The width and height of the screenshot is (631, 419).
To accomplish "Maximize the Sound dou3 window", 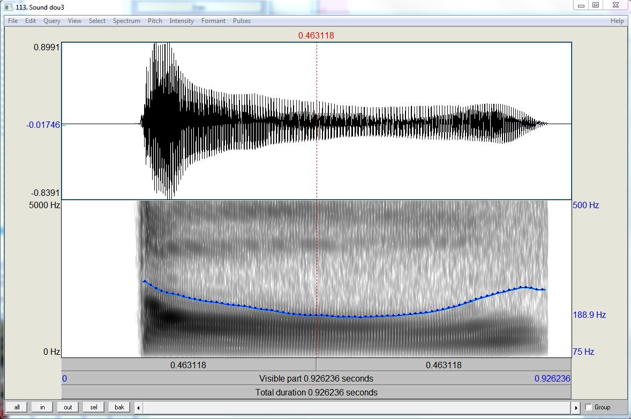I will [x=596, y=5].
